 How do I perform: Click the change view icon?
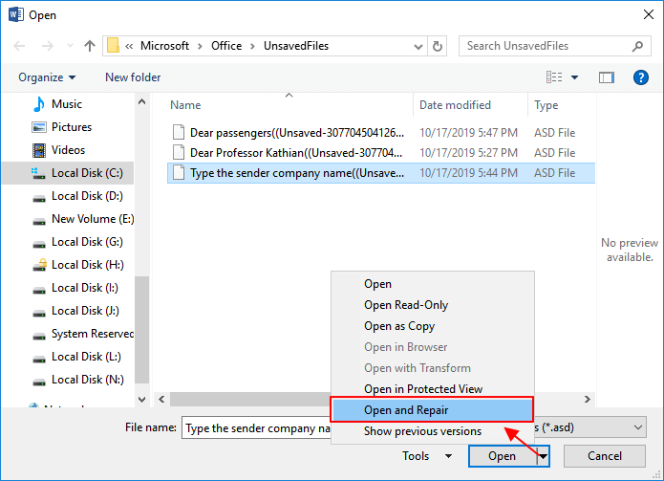554,77
